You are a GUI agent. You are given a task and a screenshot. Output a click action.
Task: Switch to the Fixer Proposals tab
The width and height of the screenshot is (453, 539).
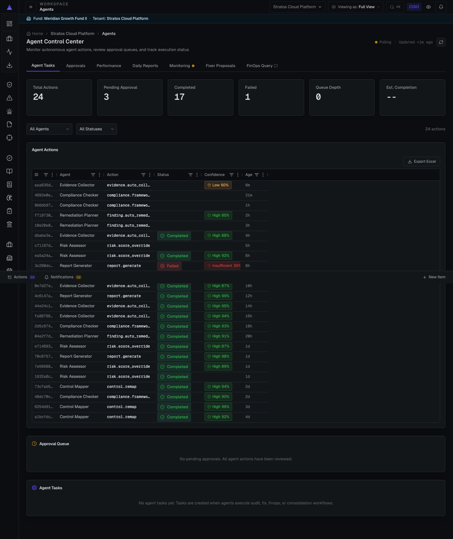pyautogui.click(x=221, y=66)
